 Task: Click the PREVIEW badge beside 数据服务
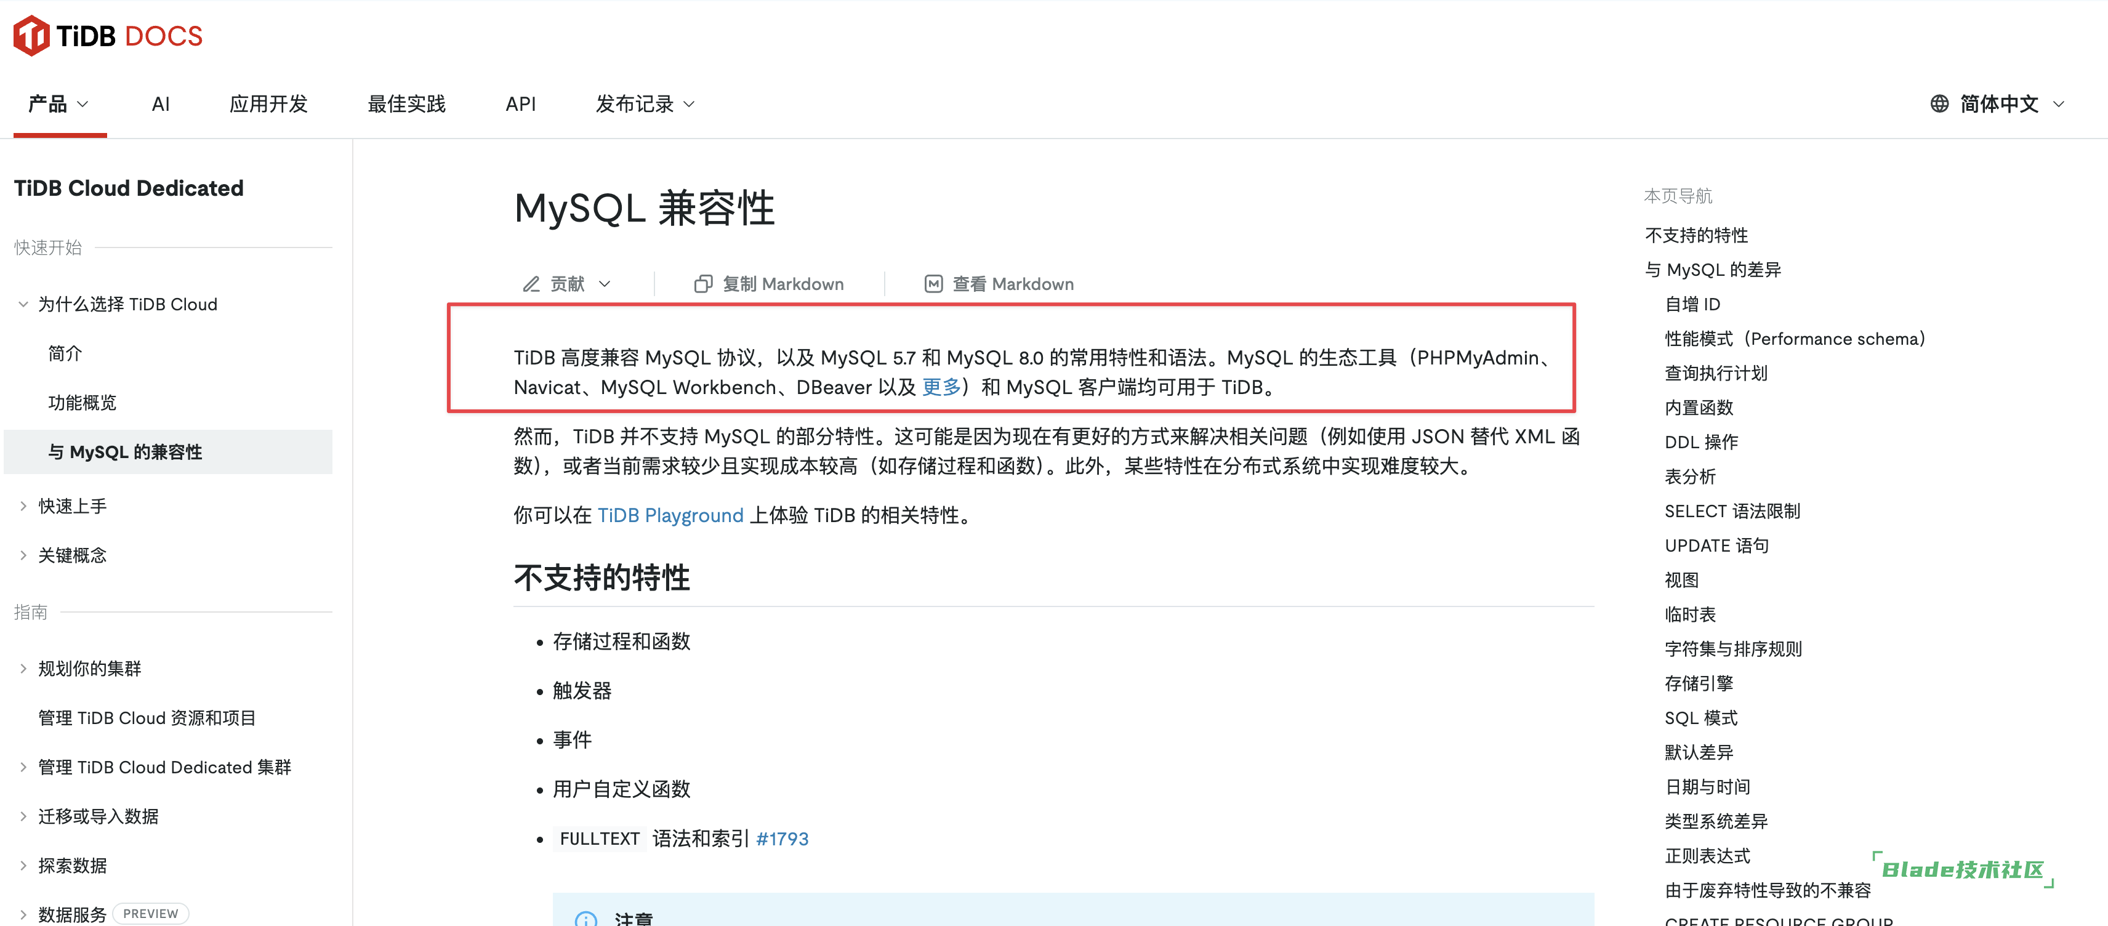[151, 914]
